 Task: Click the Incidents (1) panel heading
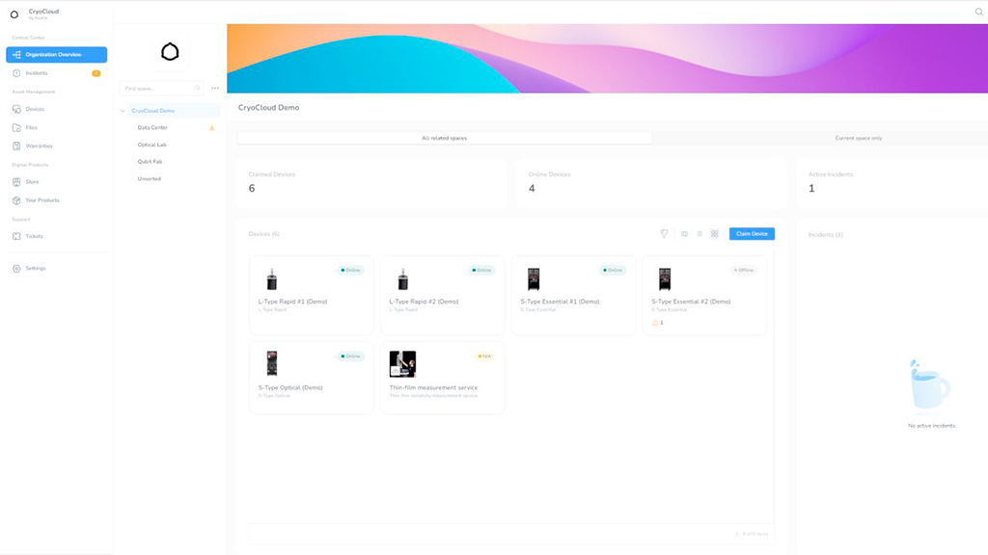pos(826,235)
